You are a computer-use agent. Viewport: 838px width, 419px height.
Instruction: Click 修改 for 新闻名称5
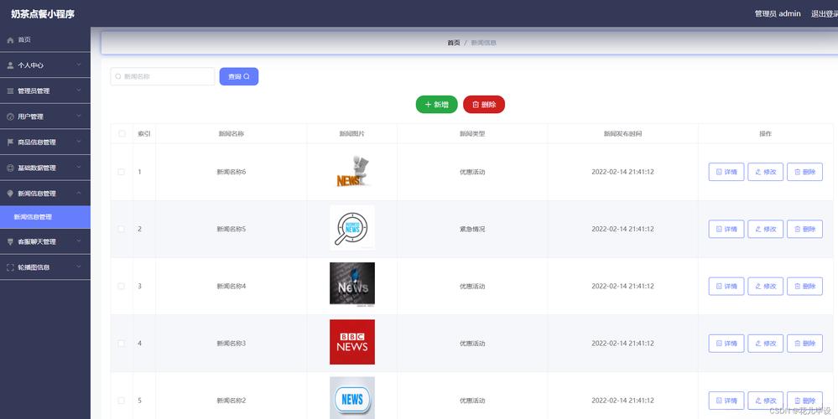click(x=765, y=229)
